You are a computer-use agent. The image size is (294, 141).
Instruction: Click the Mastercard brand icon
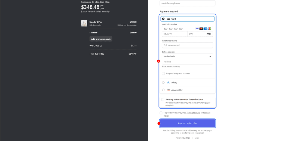[201, 29]
